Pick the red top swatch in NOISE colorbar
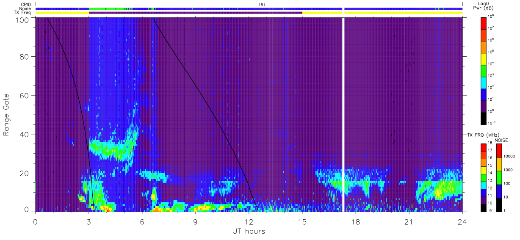Viewport: 520px width, 240px height. tap(498, 151)
